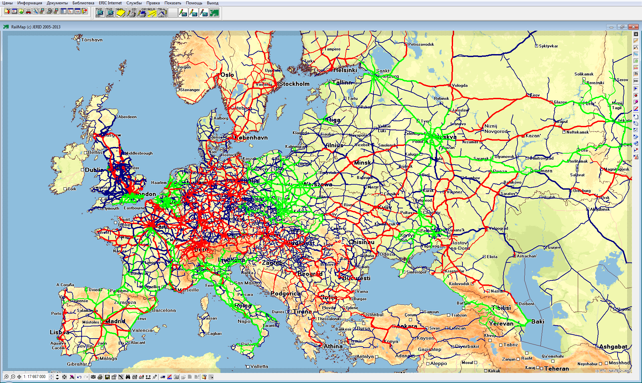Click the four-arrow pan tool icon
The image size is (642, 383).
point(64,377)
